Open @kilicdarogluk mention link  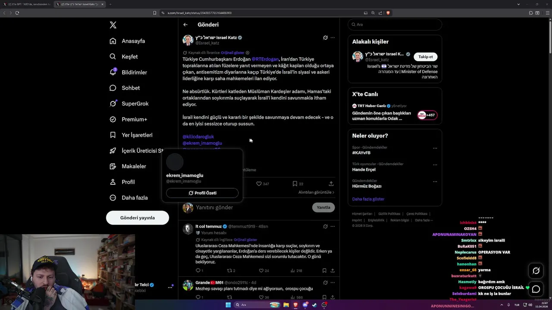(x=198, y=136)
